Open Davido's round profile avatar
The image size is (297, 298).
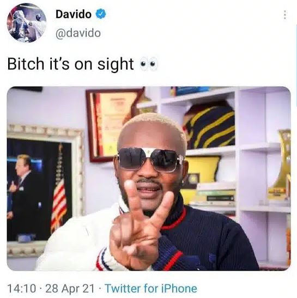click(27, 23)
